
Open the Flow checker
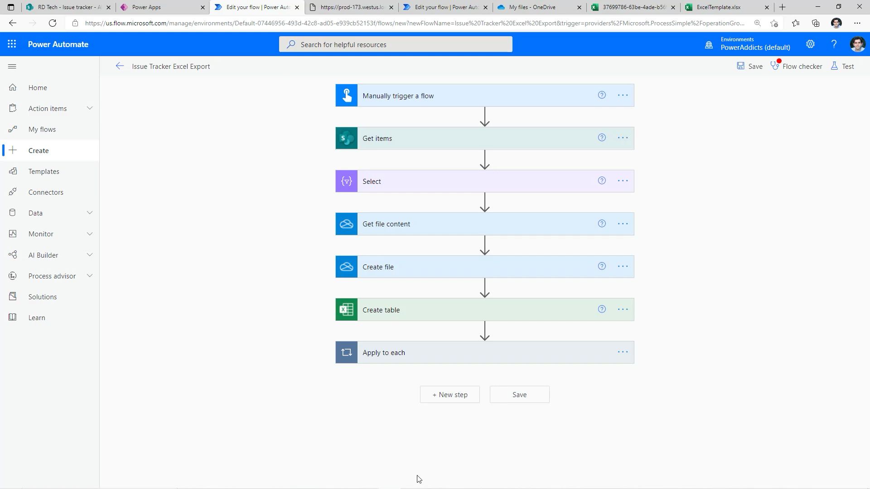coord(797,66)
